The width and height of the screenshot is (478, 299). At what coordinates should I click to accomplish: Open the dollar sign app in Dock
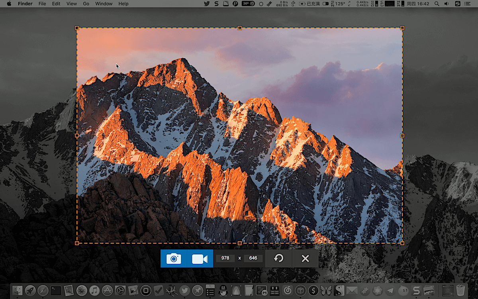tap(313, 290)
